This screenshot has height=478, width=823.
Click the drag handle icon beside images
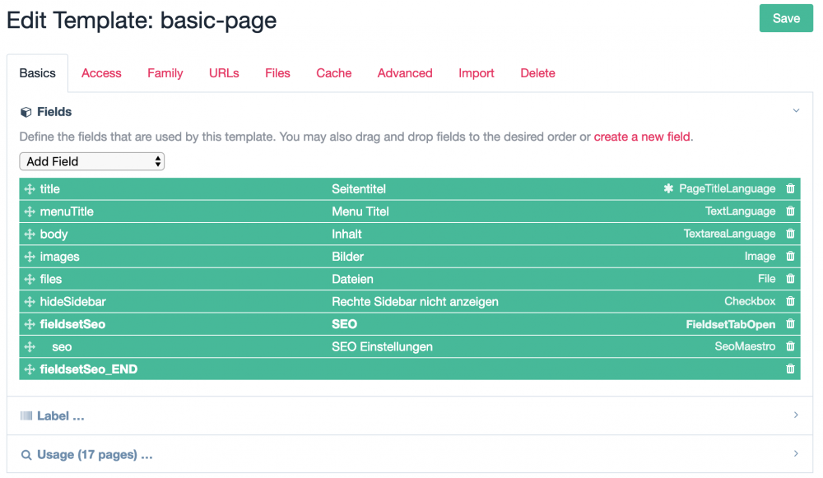(30, 257)
